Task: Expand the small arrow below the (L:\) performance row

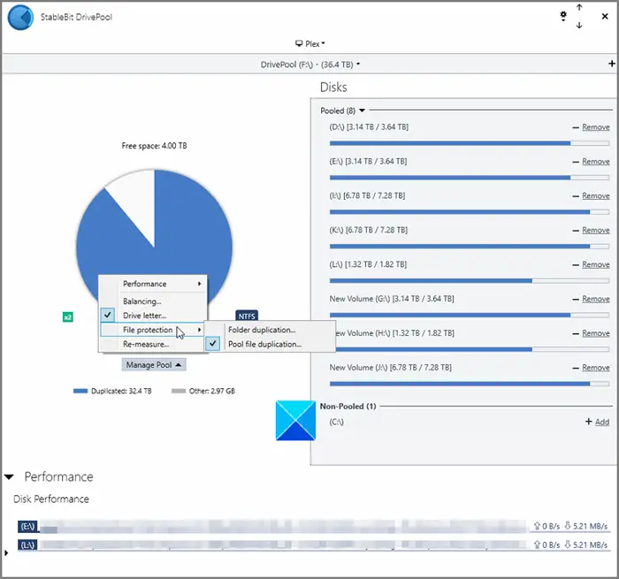Action: [x=6, y=553]
